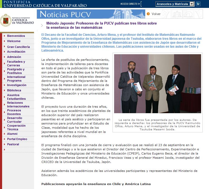Image resolution: width=209 pixels, height=189 pixels.
Task: Open Postgrado y Postítulos
Action: [16, 71]
